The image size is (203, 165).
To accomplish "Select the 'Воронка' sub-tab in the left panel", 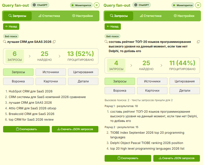I will (18, 81).
